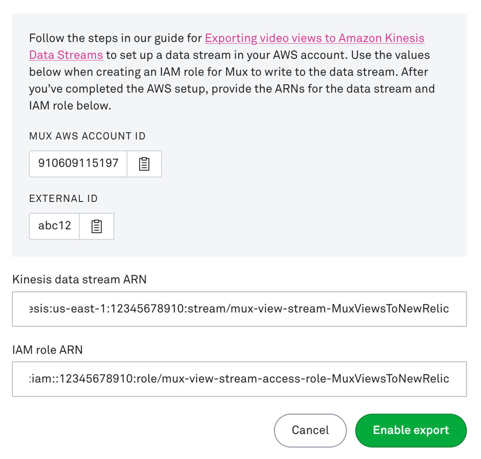Copy the External ID using its clipboard icon
Image resolution: width=481 pixels, height=459 pixels.
pos(97,226)
